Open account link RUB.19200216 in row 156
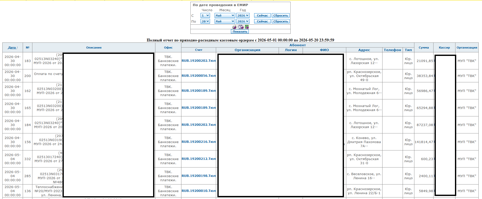The width and height of the screenshot is (482, 199). click(199, 142)
